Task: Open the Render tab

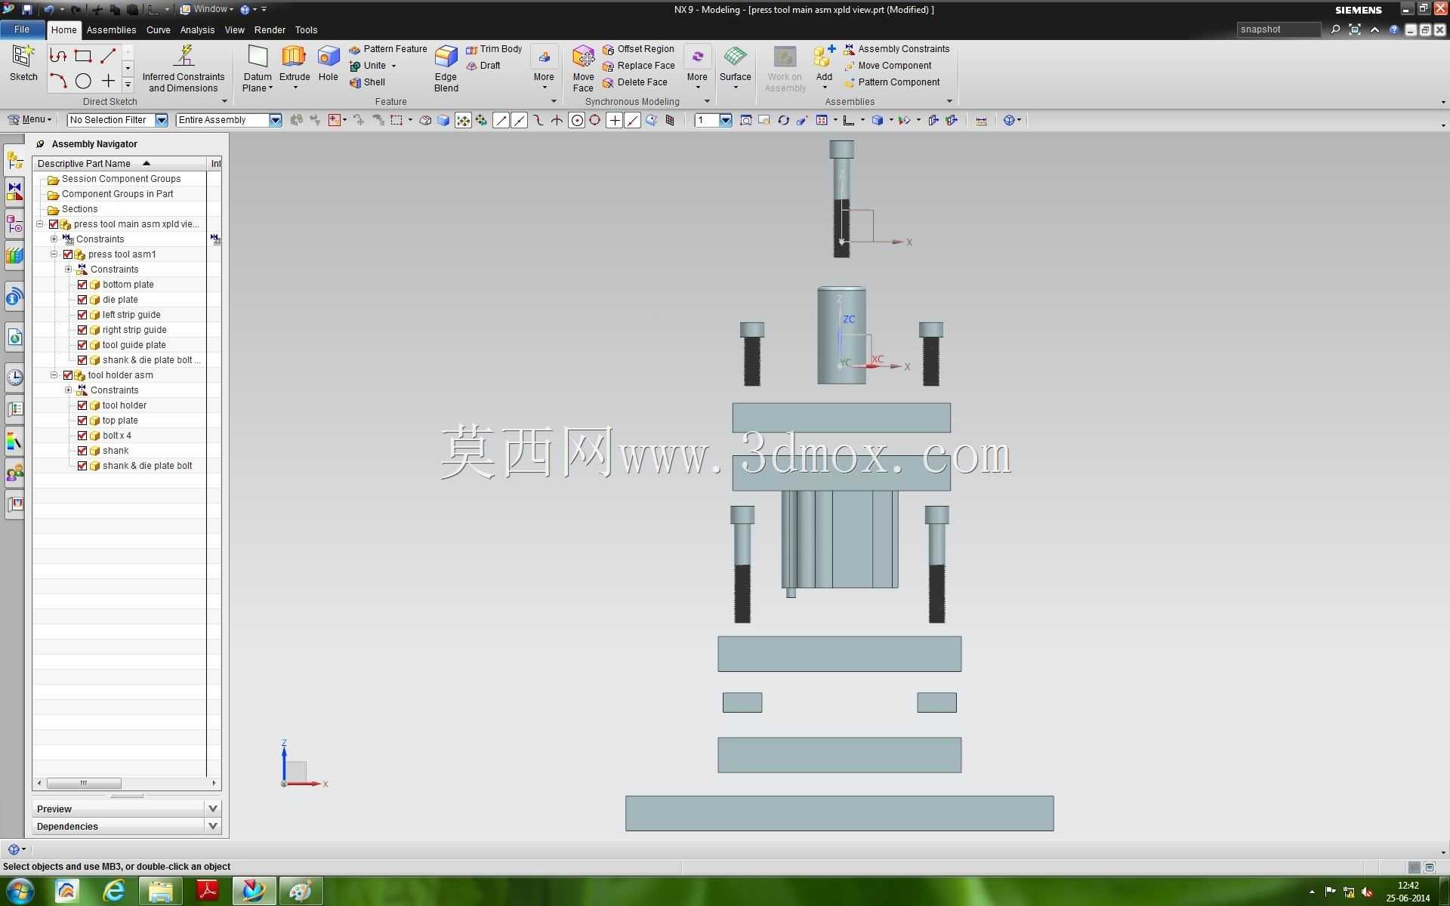Action: click(x=270, y=30)
